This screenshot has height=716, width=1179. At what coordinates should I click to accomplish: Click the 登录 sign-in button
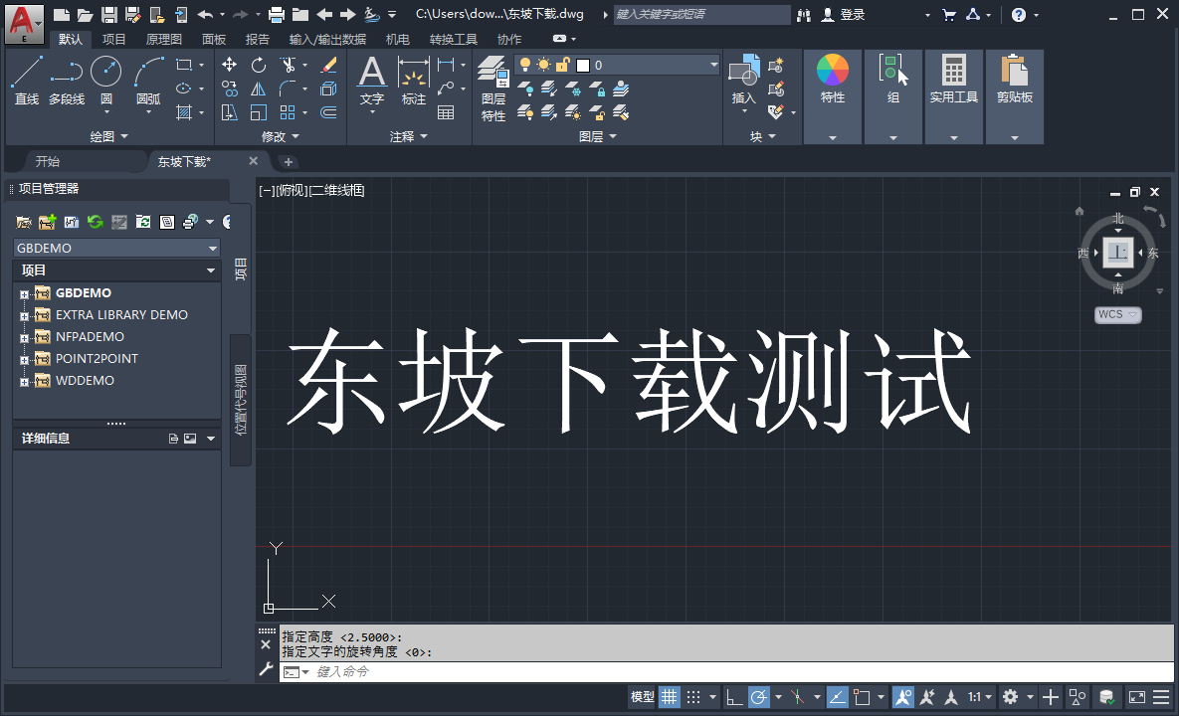coord(853,14)
